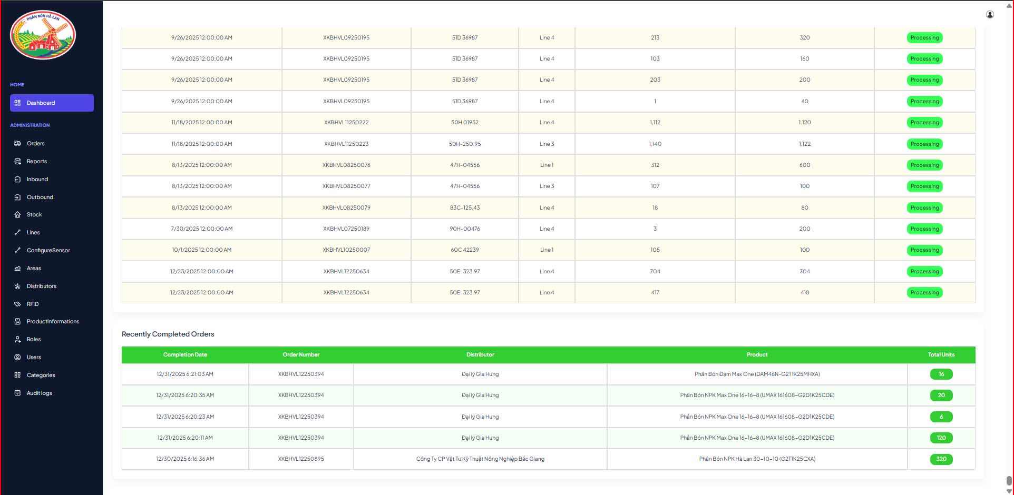Click the scrollbar down arrow
The image size is (1014, 495).
(1009, 491)
